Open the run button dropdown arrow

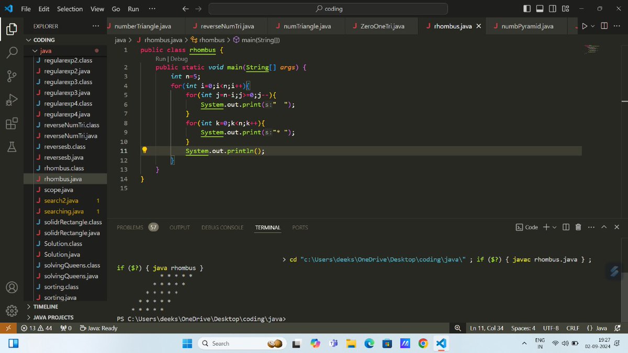tap(593, 26)
